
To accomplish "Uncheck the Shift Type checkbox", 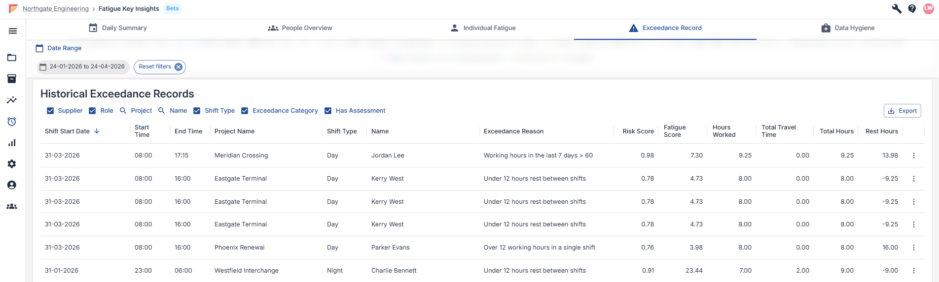I will (x=197, y=111).
